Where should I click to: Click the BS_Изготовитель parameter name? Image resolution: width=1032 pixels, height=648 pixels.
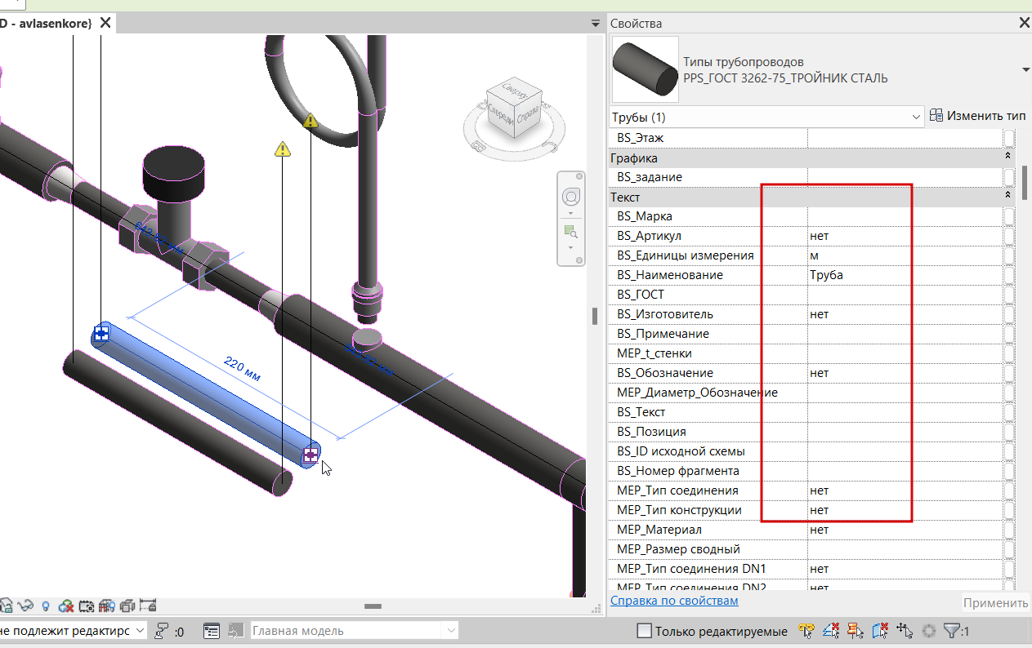click(x=665, y=314)
